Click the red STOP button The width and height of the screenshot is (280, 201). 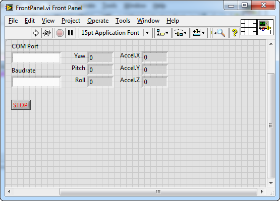(x=21, y=105)
